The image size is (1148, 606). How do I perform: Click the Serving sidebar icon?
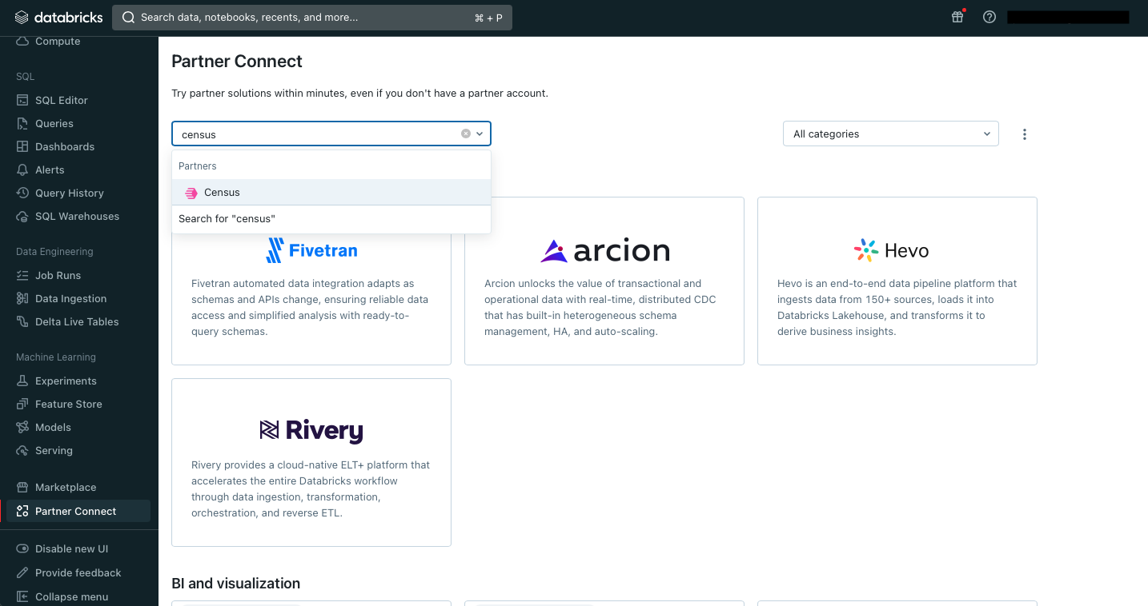coord(22,450)
